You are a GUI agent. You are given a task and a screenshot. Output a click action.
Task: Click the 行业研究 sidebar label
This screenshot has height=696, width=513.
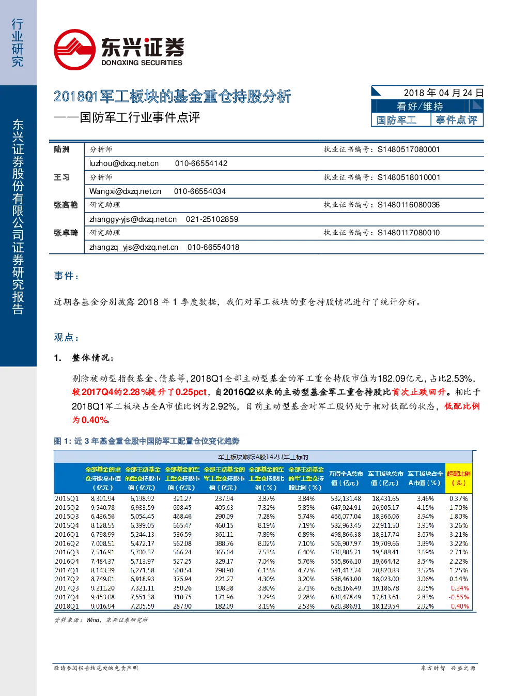18,43
